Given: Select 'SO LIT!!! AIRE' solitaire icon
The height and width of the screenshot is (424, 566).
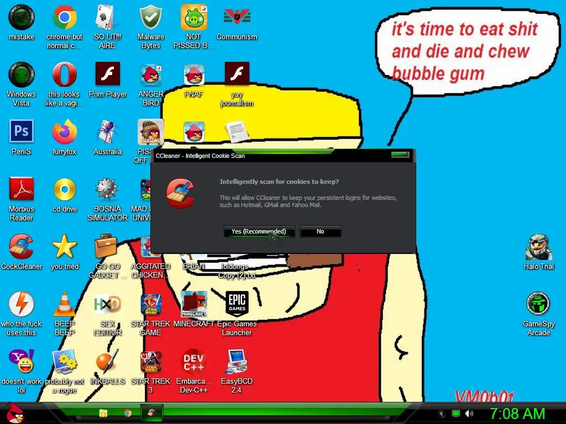Looking at the screenshot, I should (x=107, y=27).
